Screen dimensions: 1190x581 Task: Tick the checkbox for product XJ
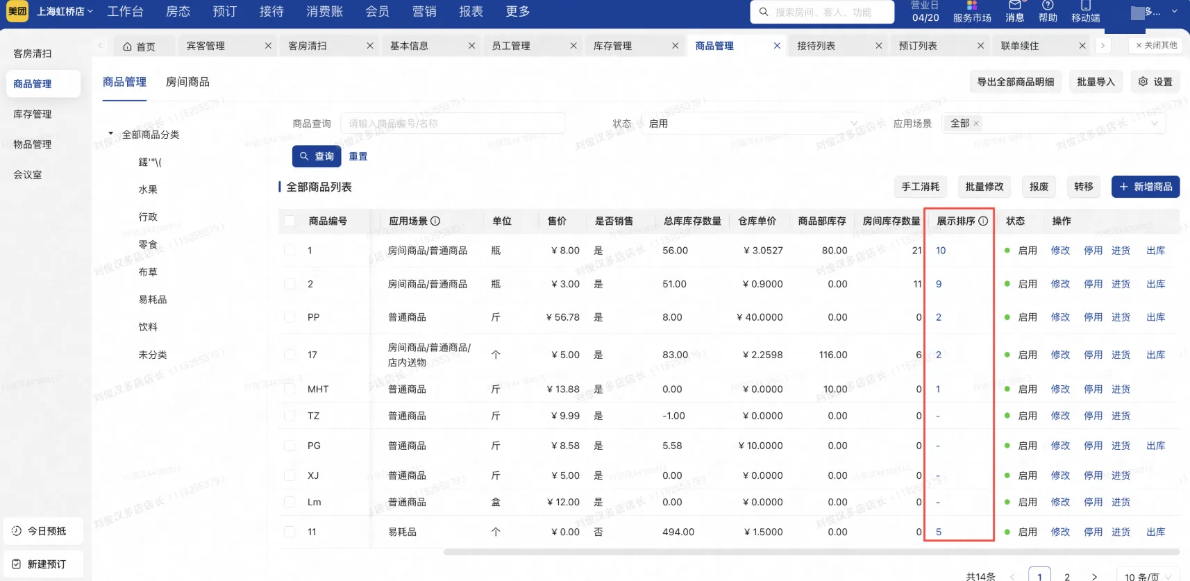(x=290, y=475)
